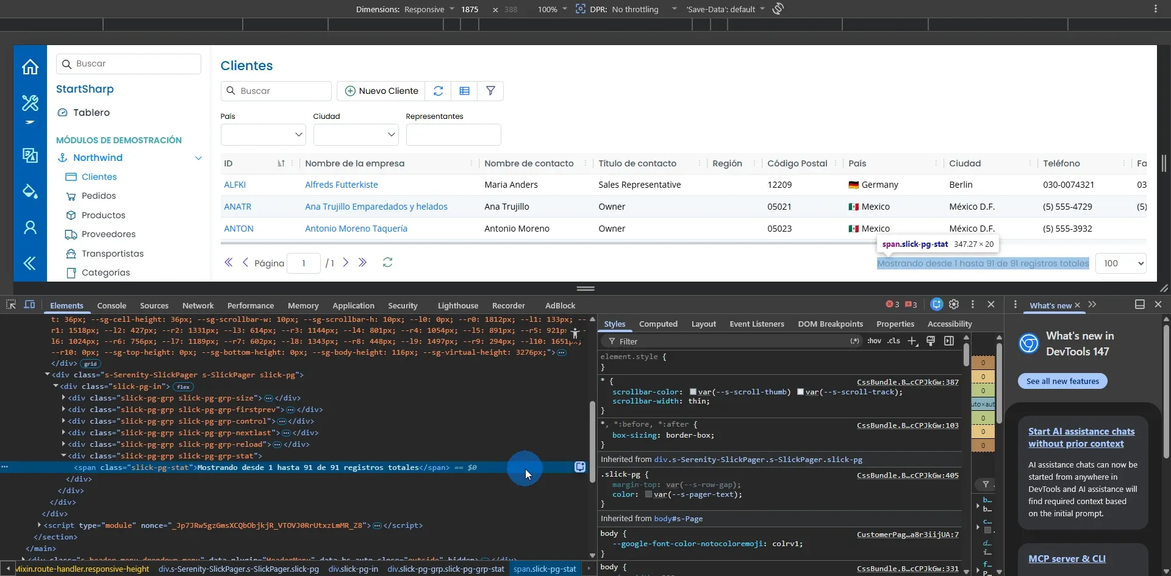Collapse the Northwind menu group
1171x576 pixels.
pyautogui.click(x=198, y=158)
